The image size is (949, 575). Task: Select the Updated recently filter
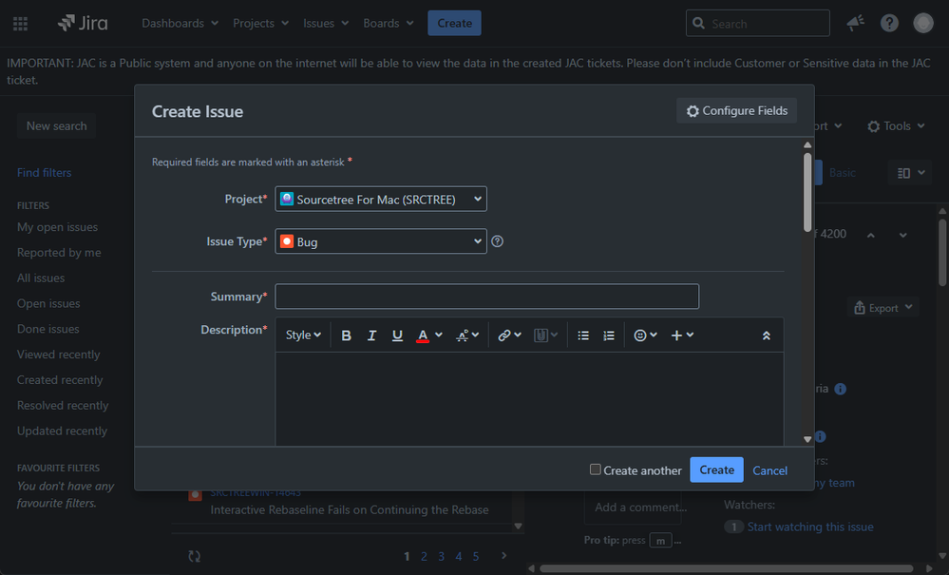coord(62,431)
